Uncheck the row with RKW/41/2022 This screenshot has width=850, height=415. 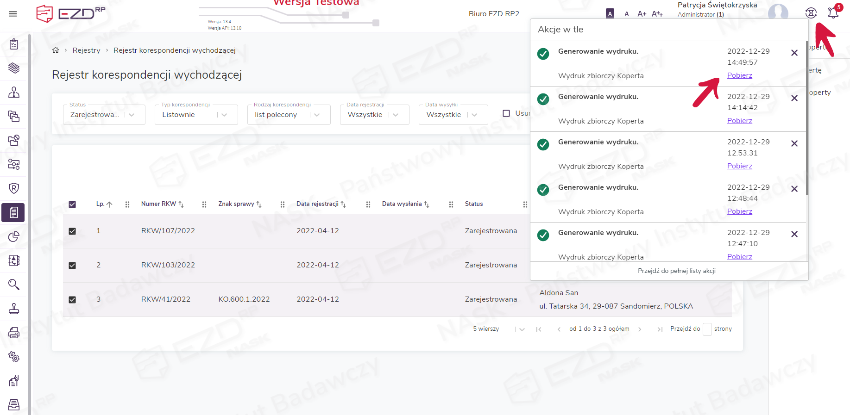[x=72, y=300]
